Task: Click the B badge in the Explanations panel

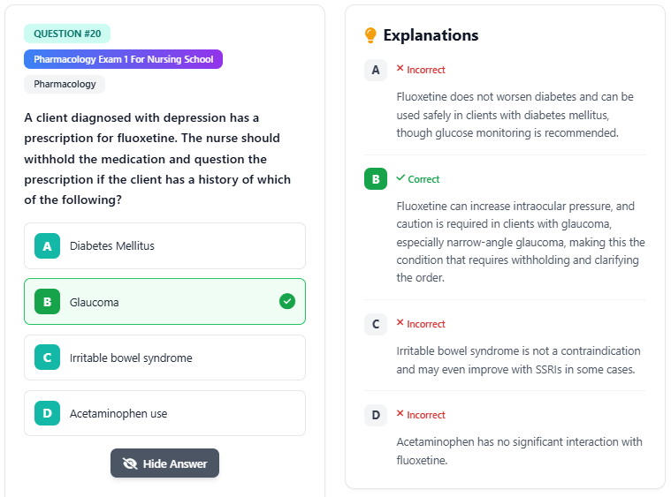Action: [x=376, y=179]
